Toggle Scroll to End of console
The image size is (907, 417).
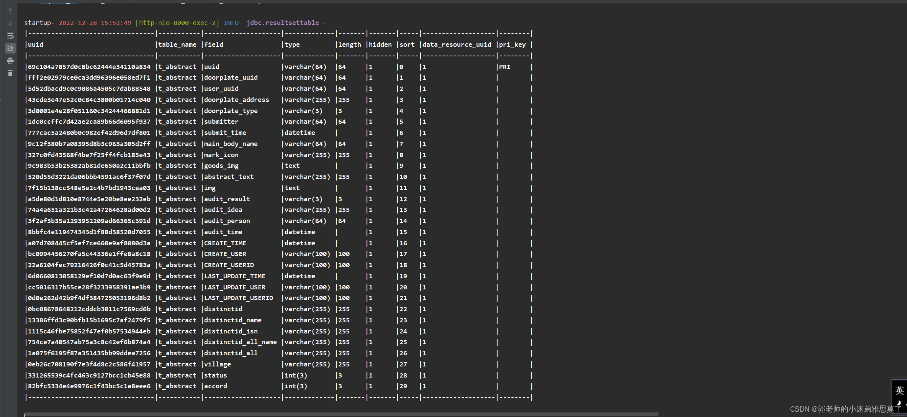pyautogui.click(x=10, y=48)
